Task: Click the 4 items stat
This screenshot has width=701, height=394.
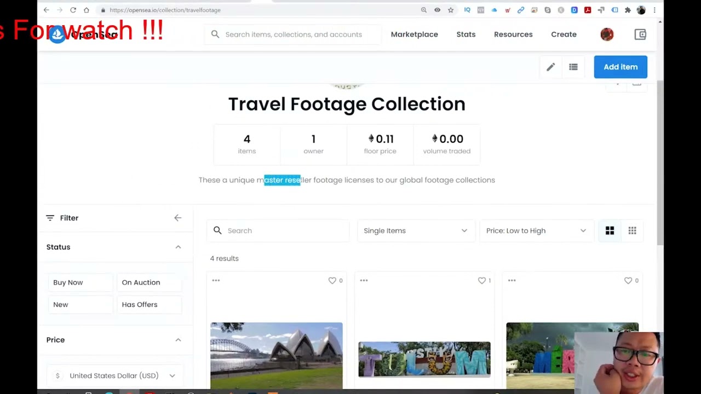Action: [247, 144]
